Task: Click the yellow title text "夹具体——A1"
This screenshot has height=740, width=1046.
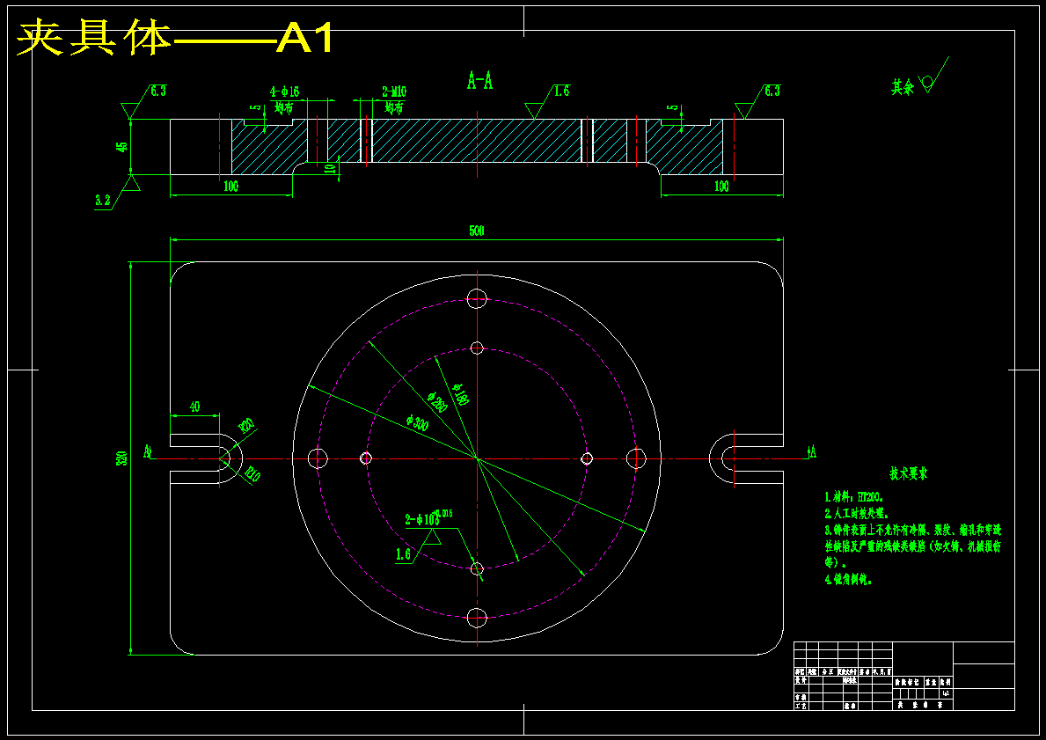Action: tap(175, 39)
